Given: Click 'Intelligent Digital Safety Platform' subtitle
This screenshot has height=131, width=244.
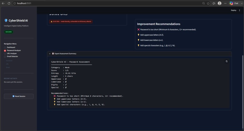Looking at the screenshot, I should [x=16, y=26].
